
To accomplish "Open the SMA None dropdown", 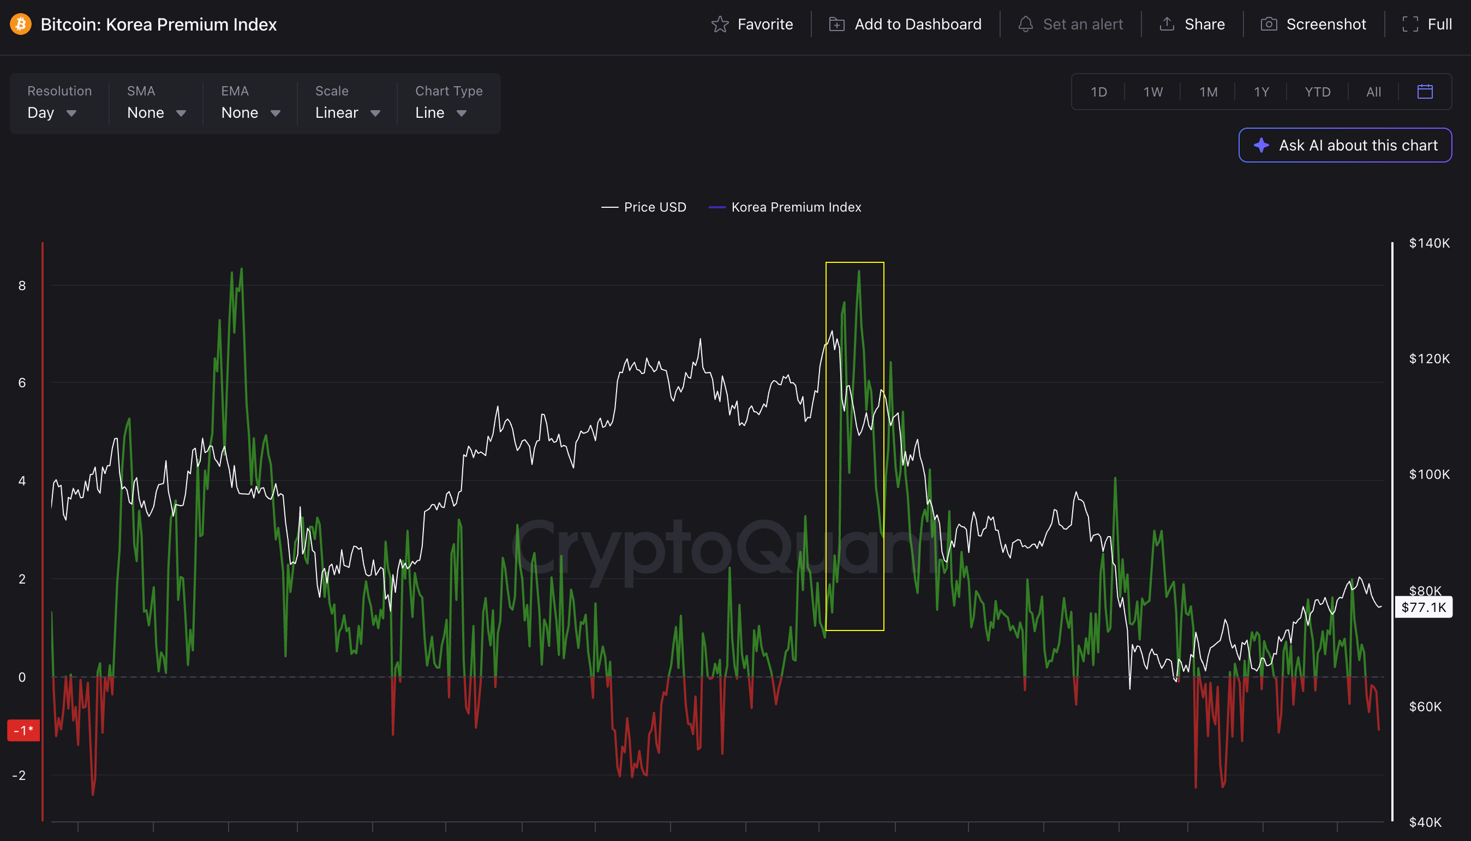I will (x=156, y=103).
